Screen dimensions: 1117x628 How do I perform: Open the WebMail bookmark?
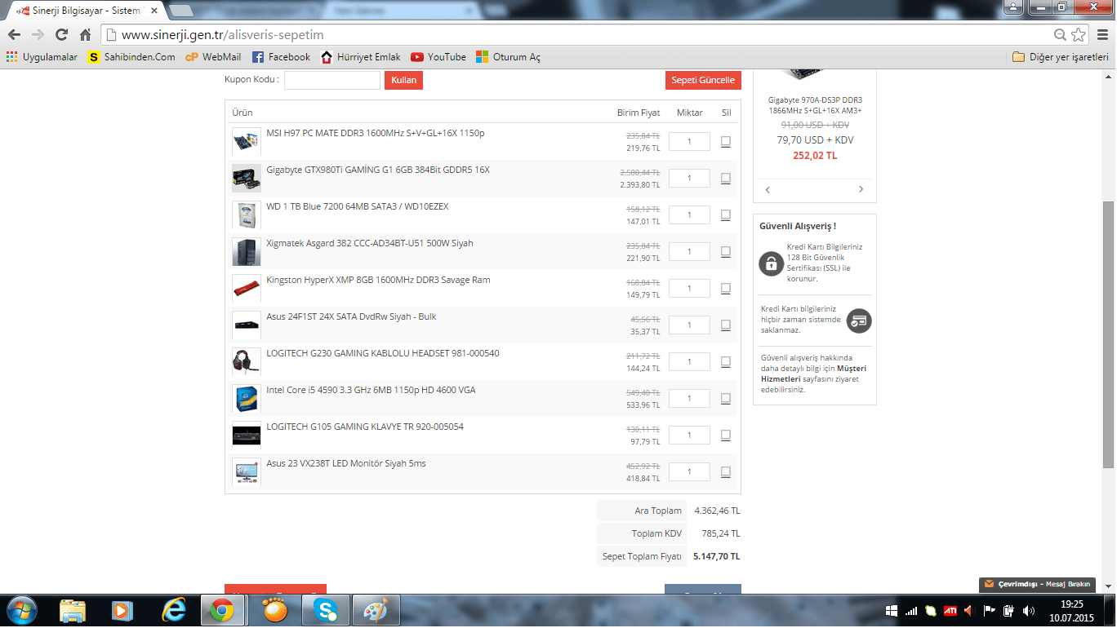coord(213,57)
